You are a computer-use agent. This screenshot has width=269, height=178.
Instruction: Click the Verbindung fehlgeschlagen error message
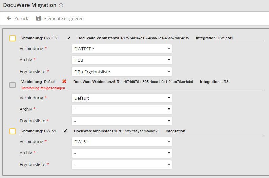tap(43, 88)
